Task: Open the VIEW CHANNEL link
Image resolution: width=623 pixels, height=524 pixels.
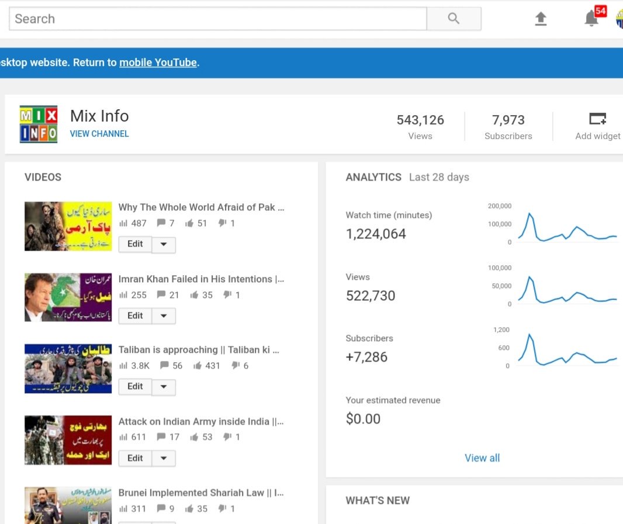Action: (x=99, y=134)
